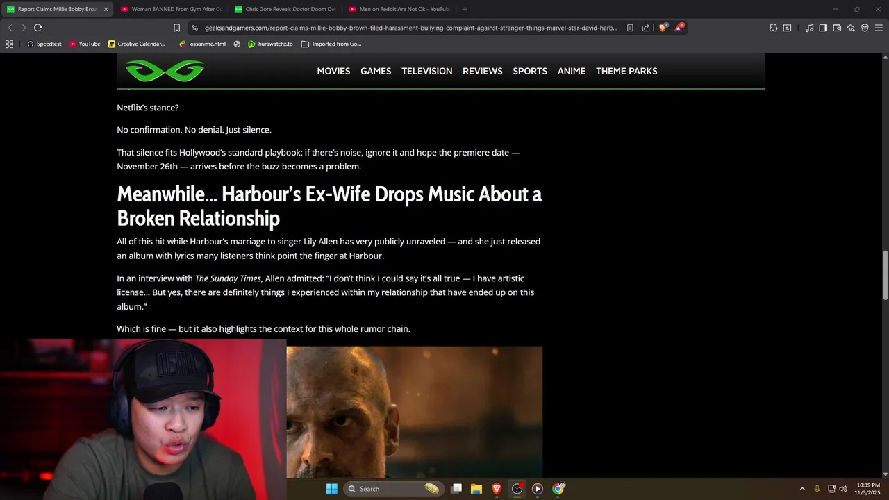Click 'The Sunday Times' italic text

[228, 278]
